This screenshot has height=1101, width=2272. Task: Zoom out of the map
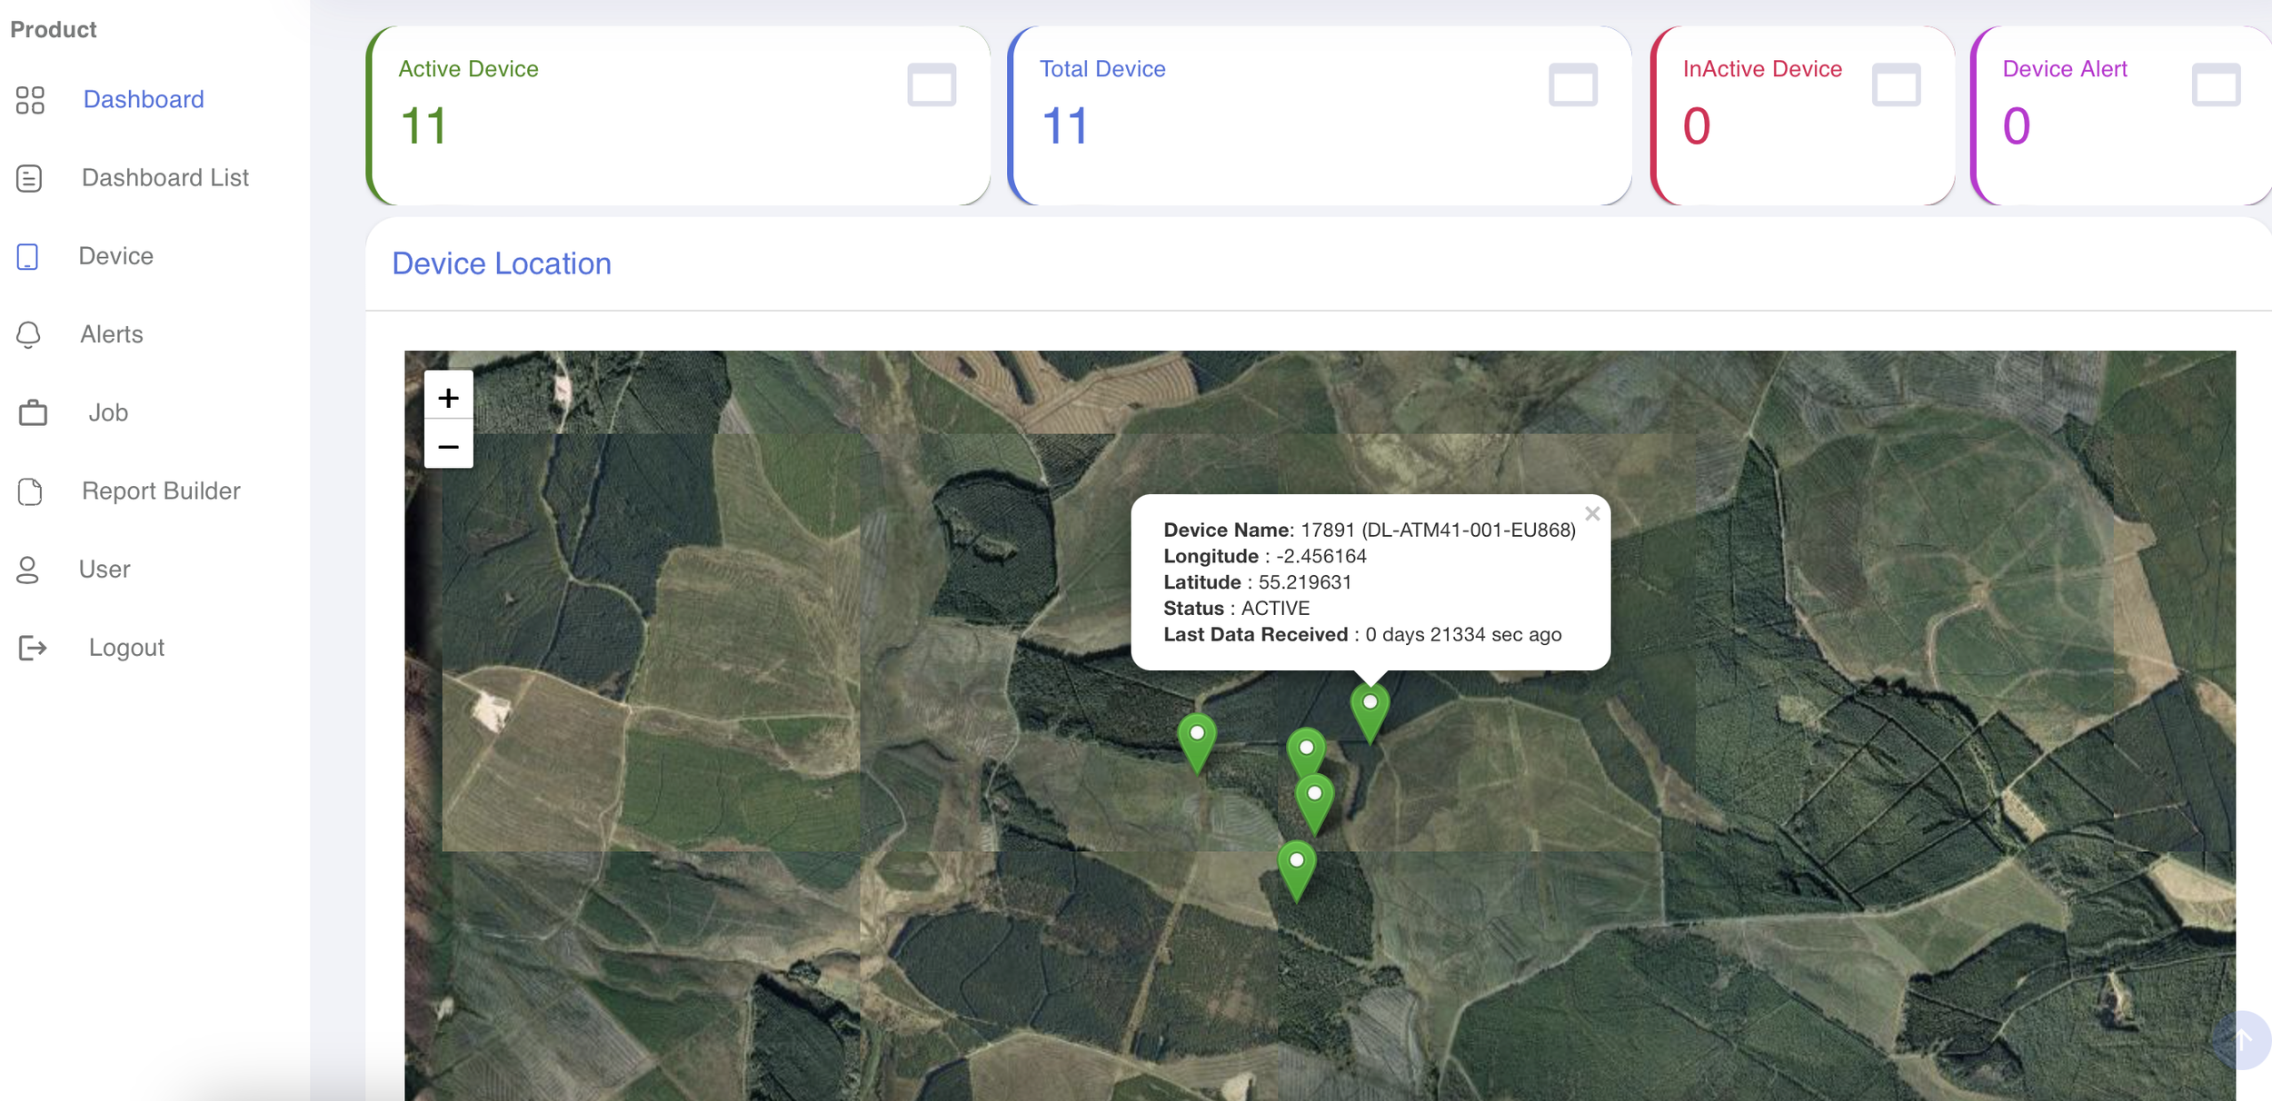(448, 446)
